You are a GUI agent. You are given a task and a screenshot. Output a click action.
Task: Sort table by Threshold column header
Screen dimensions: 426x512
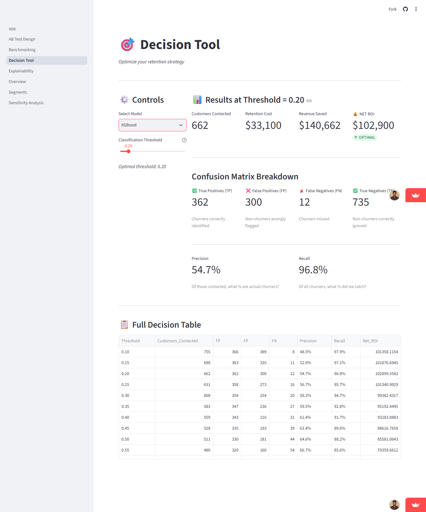click(x=137, y=341)
